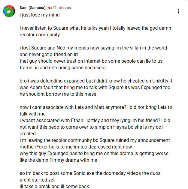This screenshot has height=189, width=188.
Task: Click the single word line "created"
Action: coord(28,133)
